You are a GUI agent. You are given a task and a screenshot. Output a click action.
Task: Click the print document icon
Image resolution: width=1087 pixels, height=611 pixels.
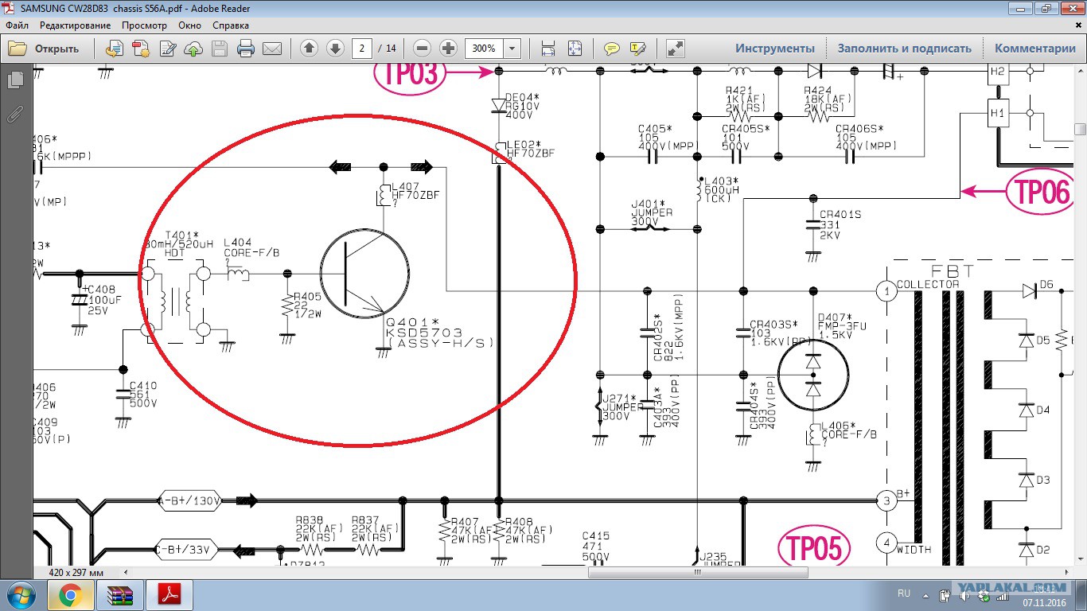click(x=246, y=49)
